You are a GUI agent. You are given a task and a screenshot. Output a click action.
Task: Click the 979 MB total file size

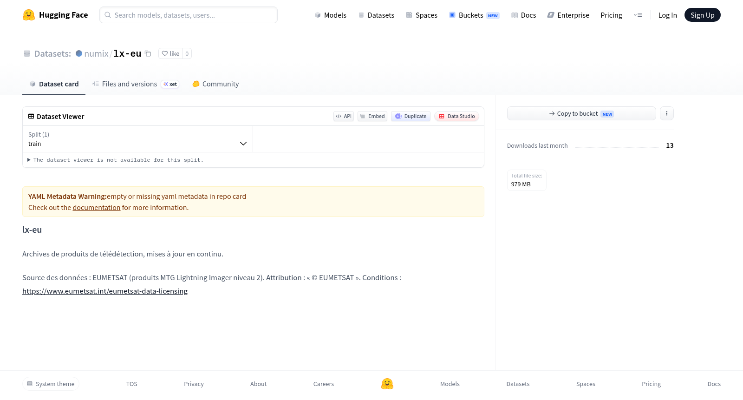(521, 184)
